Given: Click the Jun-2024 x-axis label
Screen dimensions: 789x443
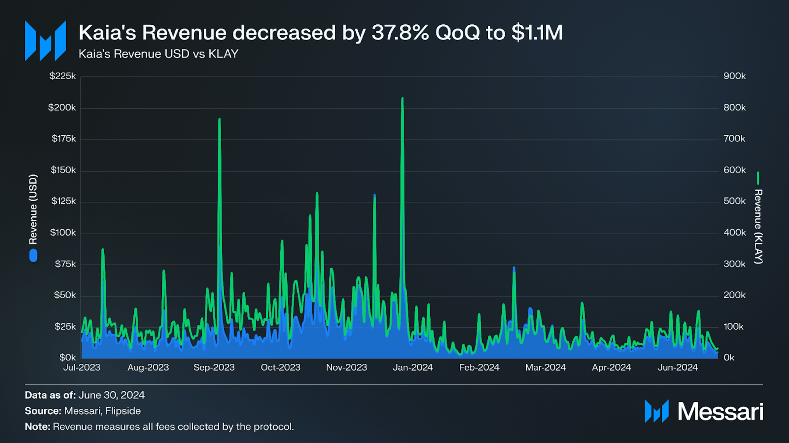Looking at the screenshot, I should pos(678,367).
